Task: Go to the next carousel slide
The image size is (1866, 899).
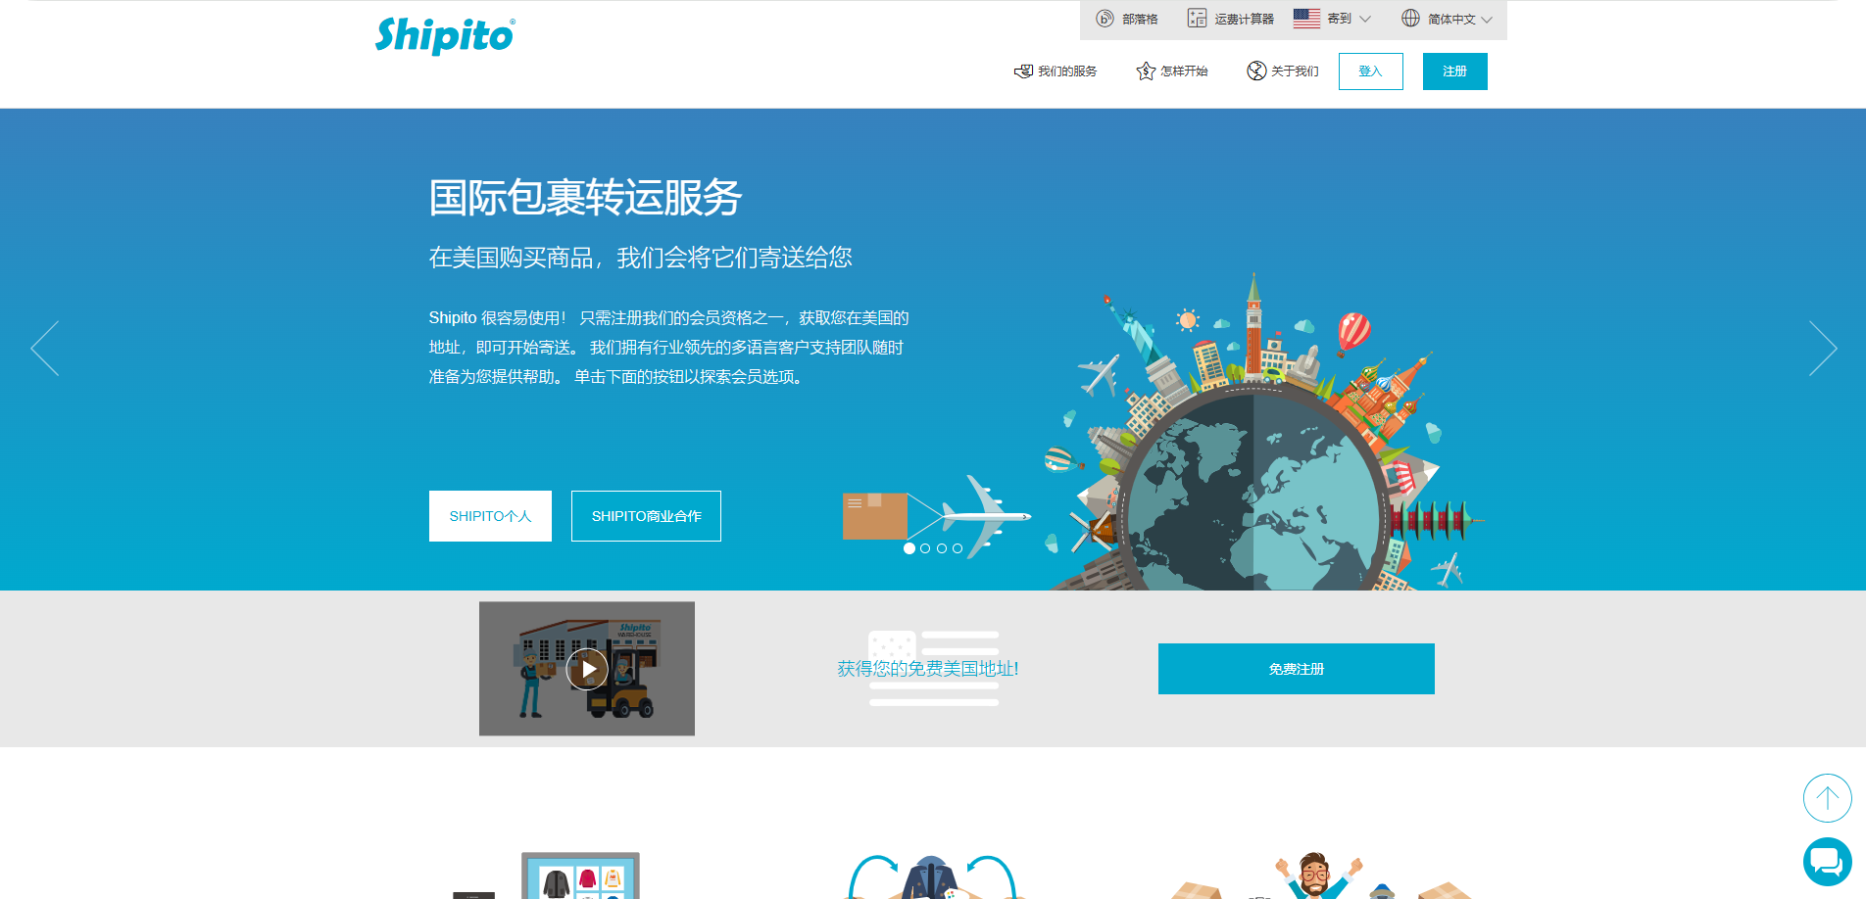Action: pos(1822,349)
